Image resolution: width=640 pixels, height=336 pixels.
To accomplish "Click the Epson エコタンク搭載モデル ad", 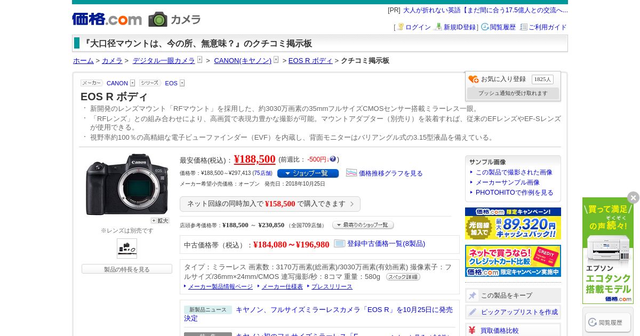I will pyautogui.click(x=608, y=251).
